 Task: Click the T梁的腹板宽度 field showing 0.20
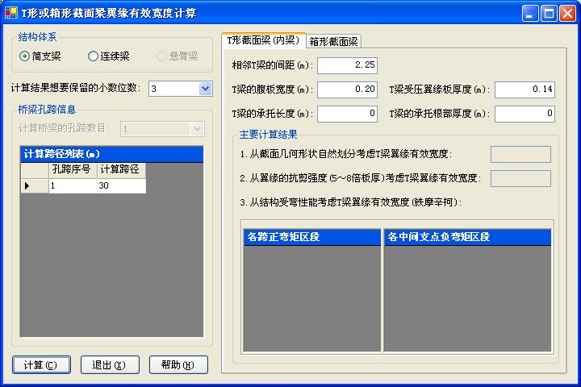(347, 89)
